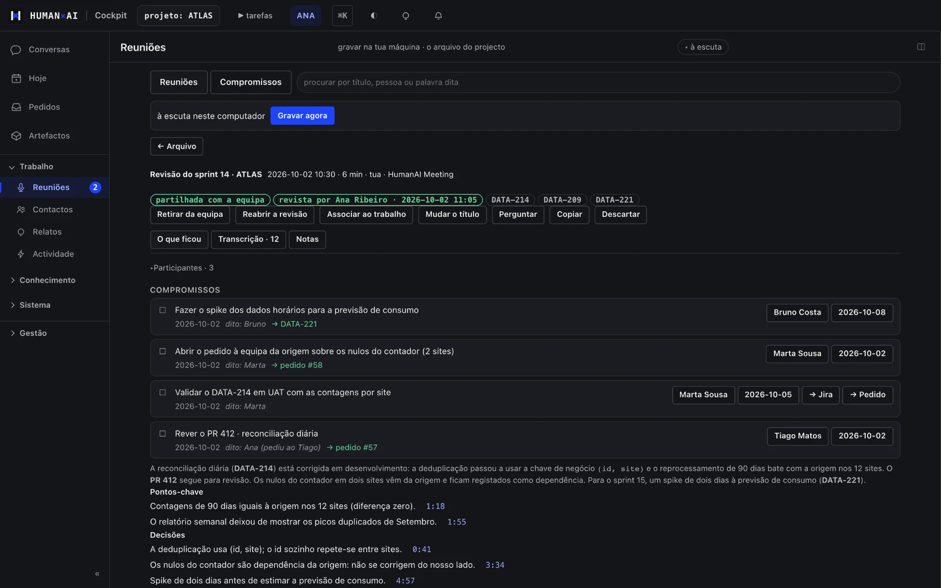Viewport: 941px width, 588px height.
Task: Jump to timestamp 4:57
Action: click(405, 581)
